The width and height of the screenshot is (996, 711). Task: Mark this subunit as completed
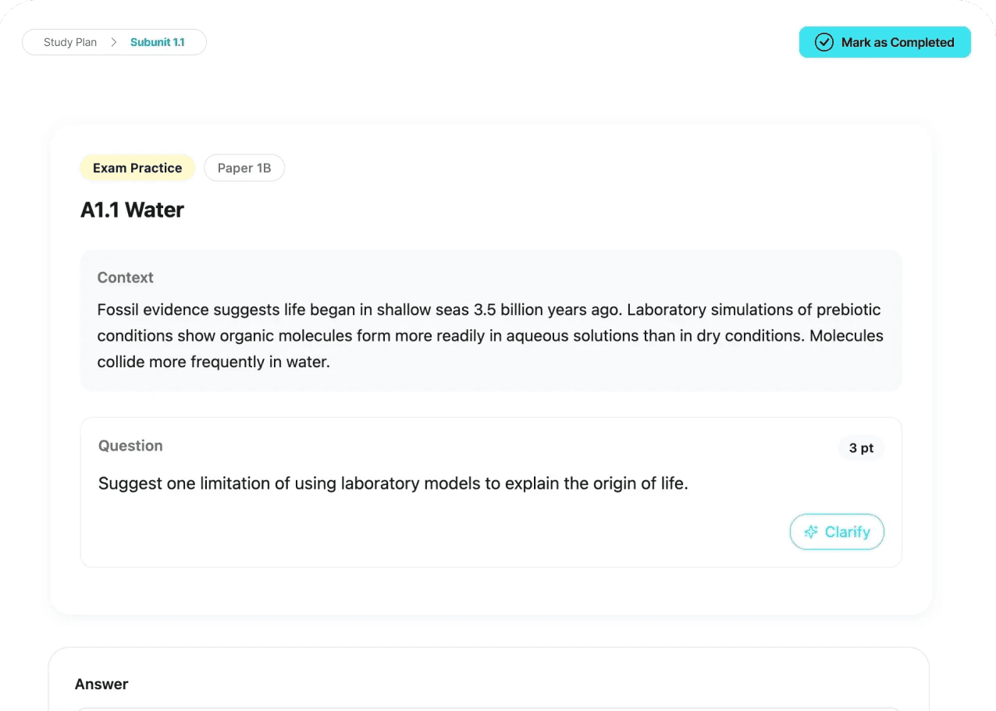click(x=884, y=42)
